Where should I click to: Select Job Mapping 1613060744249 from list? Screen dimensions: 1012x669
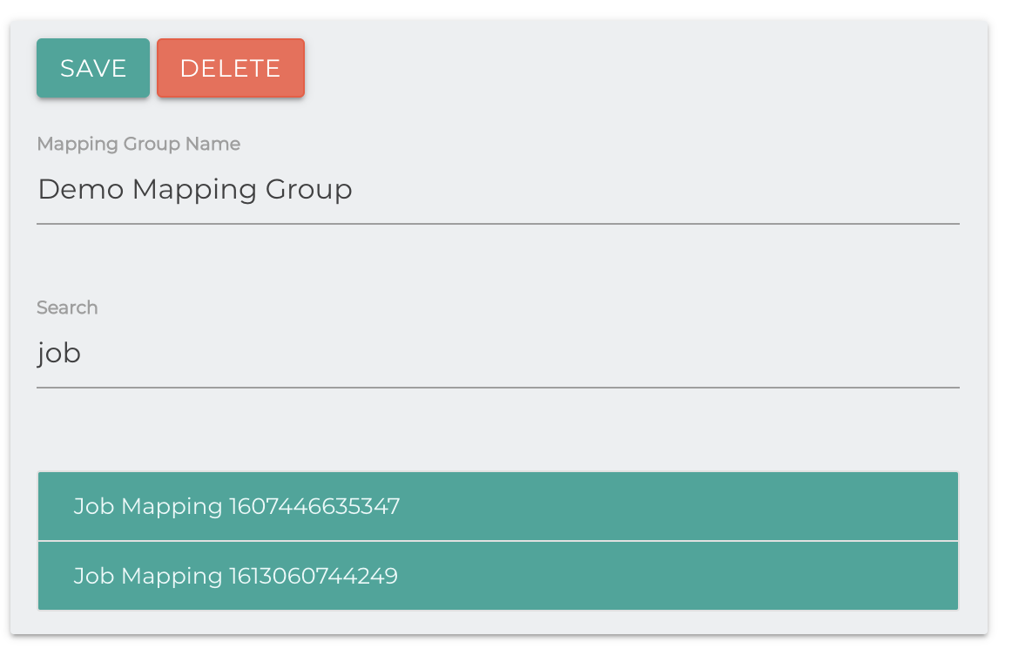point(497,576)
